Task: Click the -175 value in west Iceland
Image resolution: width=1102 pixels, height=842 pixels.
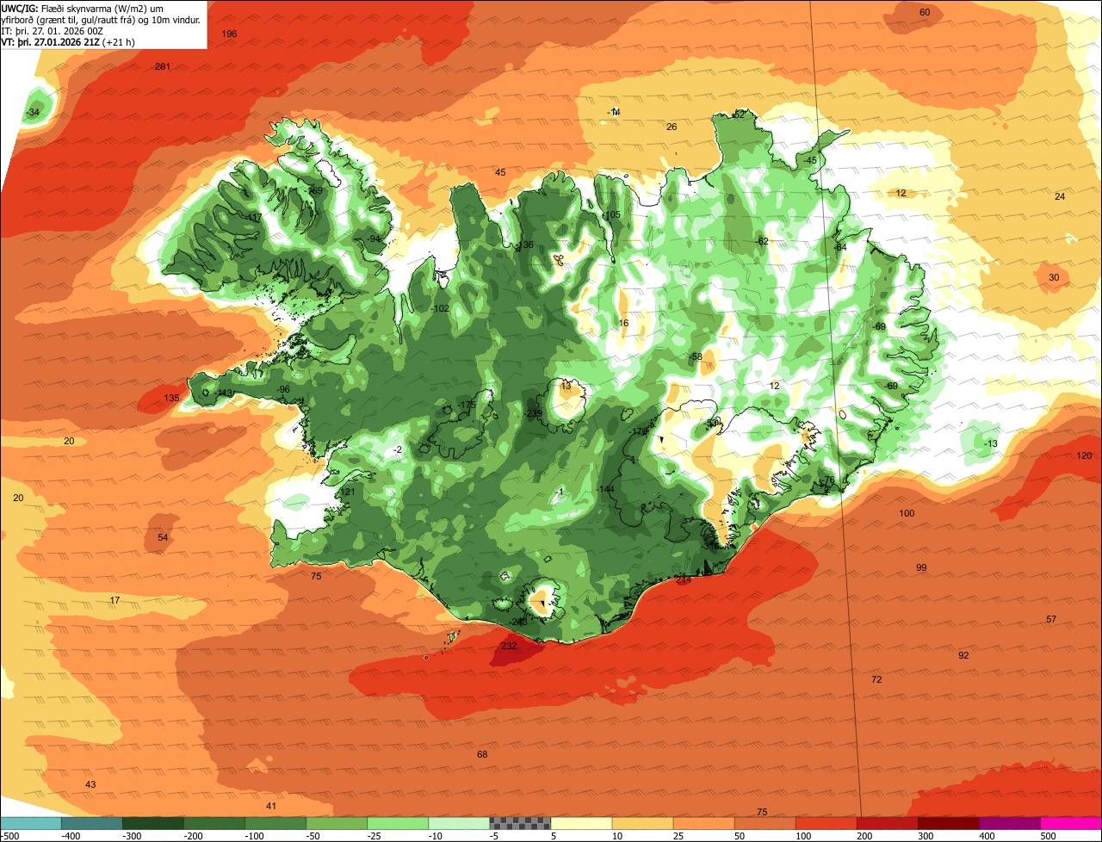Action: [x=466, y=405]
